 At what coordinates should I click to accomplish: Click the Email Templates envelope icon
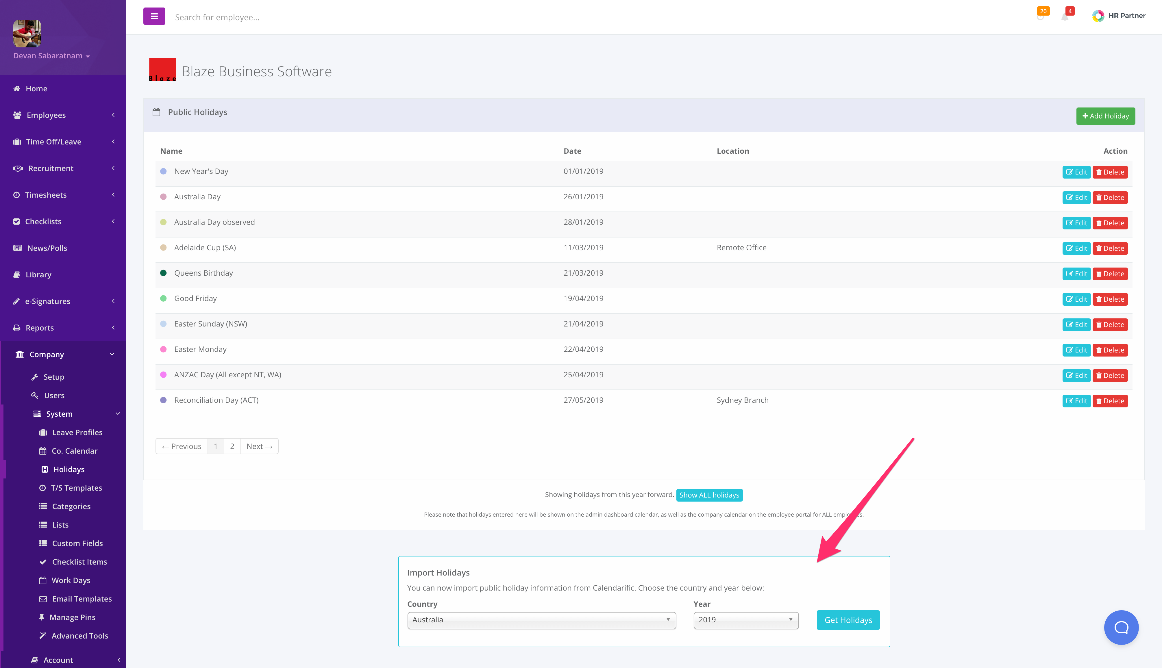point(43,599)
